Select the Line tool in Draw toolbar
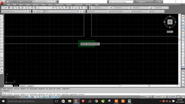The image size is (185, 104). (2, 16)
